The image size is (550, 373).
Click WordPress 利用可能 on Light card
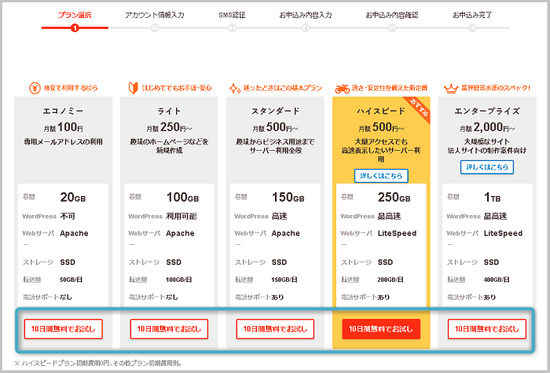[x=181, y=216]
